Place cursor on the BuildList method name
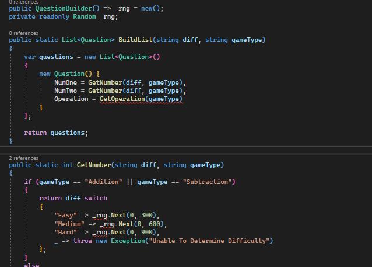The height and width of the screenshot is (267, 372). [135, 40]
